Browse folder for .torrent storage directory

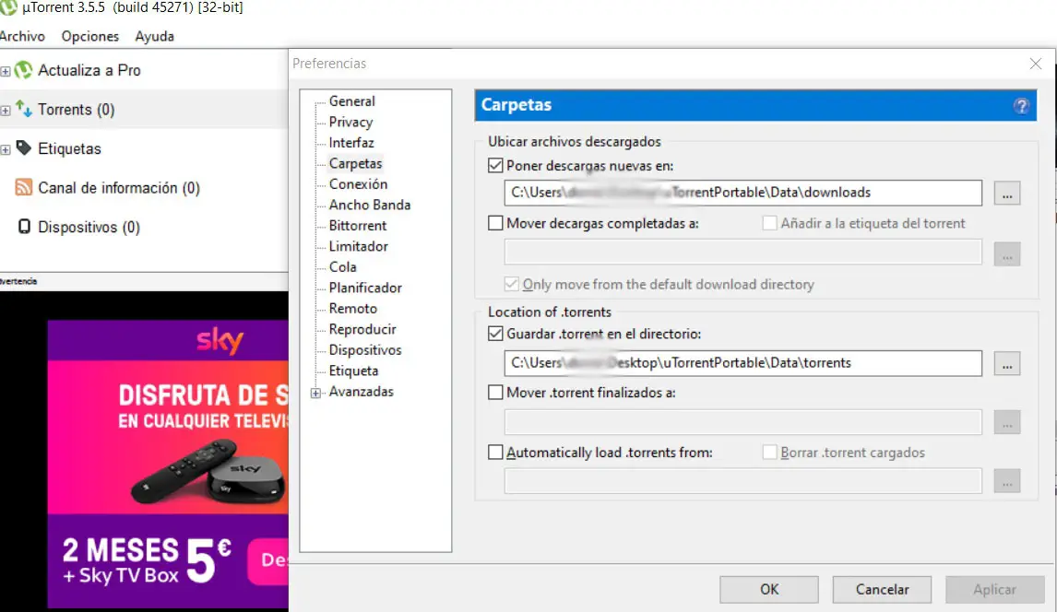1007,363
